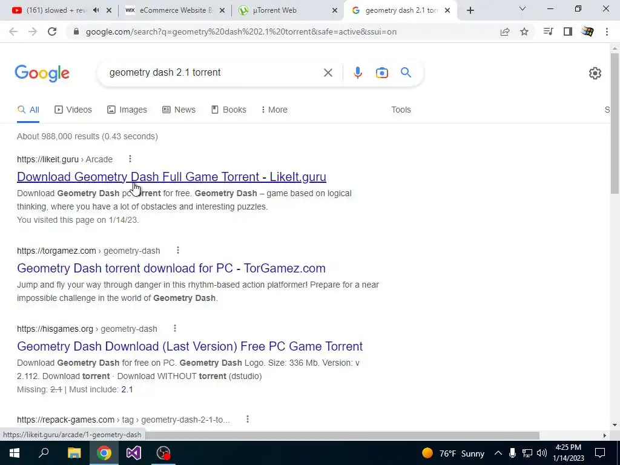The height and width of the screenshot is (465, 620).
Task: Clear the search box with the X
Action: (x=328, y=73)
